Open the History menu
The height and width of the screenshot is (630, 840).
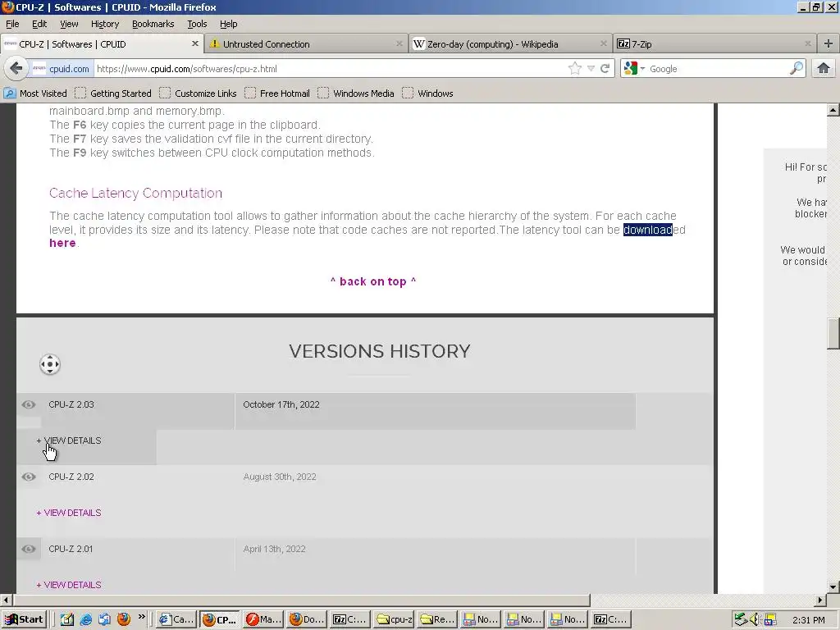(x=105, y=24)
